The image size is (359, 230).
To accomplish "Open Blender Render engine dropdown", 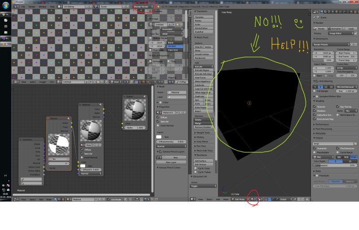I will 143,7.
